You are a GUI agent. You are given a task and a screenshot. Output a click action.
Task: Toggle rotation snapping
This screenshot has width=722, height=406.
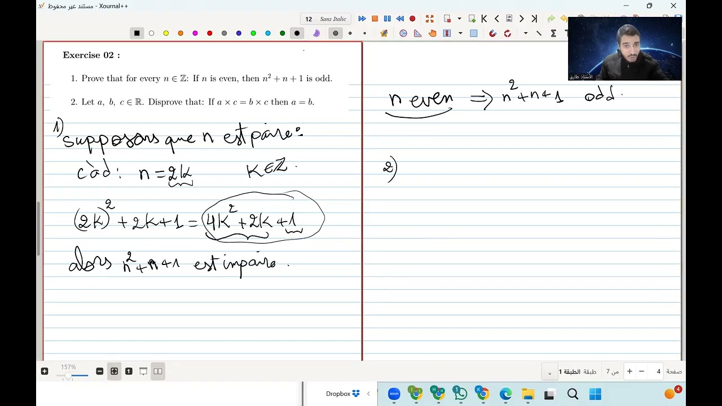[x=508, y=33]
